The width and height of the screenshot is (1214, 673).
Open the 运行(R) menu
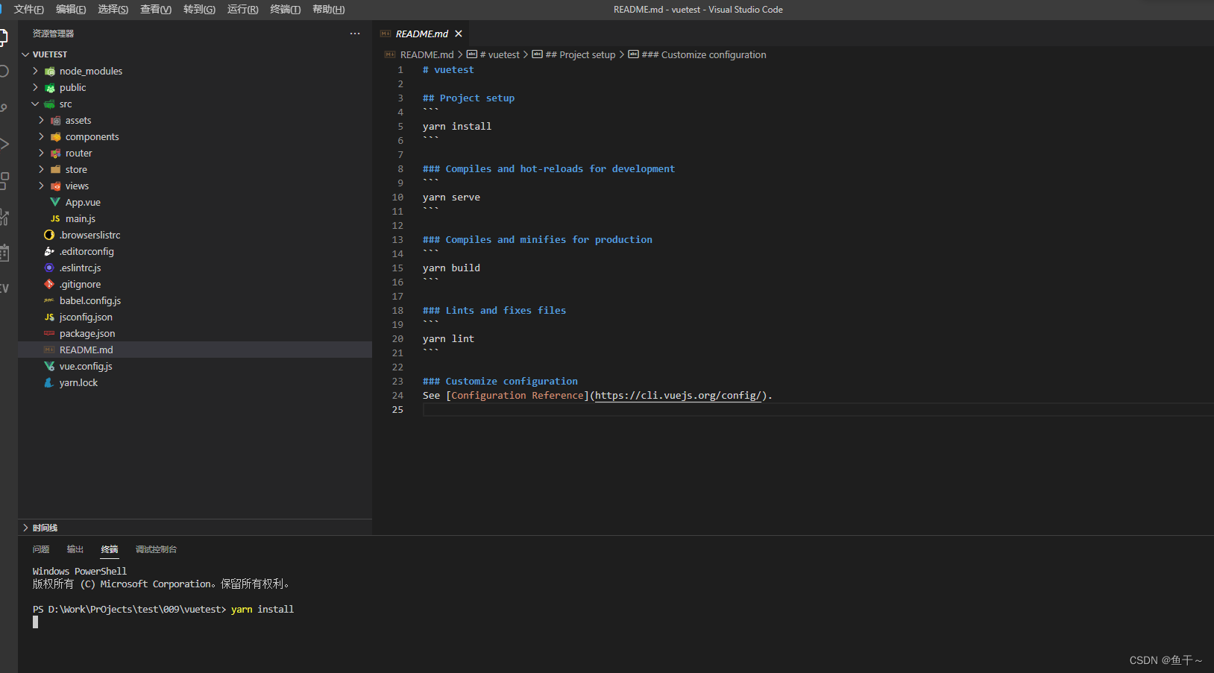[x=242, y=9]
